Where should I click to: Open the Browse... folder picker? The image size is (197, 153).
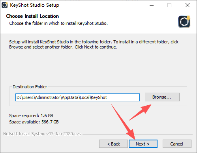tap(162, 97)
